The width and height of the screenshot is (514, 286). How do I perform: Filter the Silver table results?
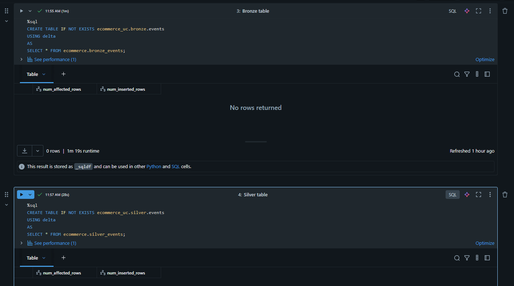point(467,258)
